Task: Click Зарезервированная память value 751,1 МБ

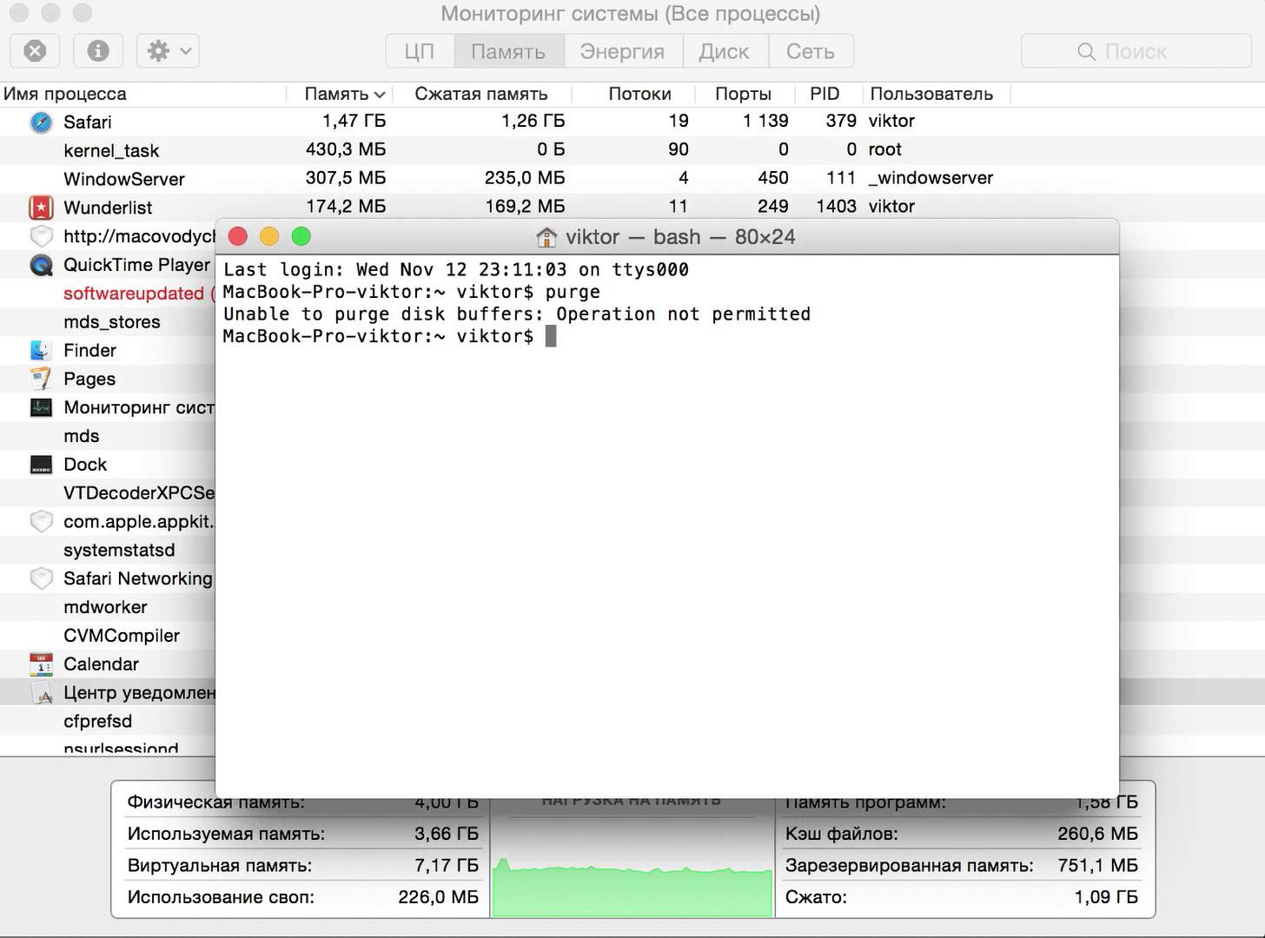Action: pos(1098,865)
